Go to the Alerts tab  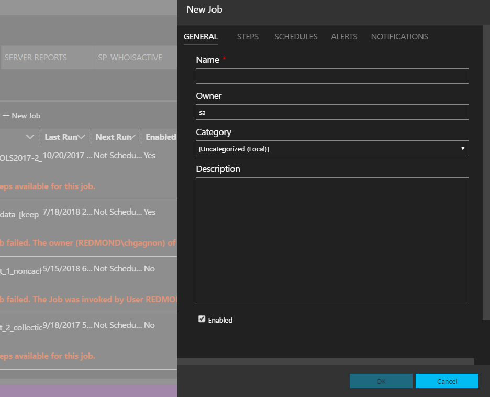[x=344, y=37]
